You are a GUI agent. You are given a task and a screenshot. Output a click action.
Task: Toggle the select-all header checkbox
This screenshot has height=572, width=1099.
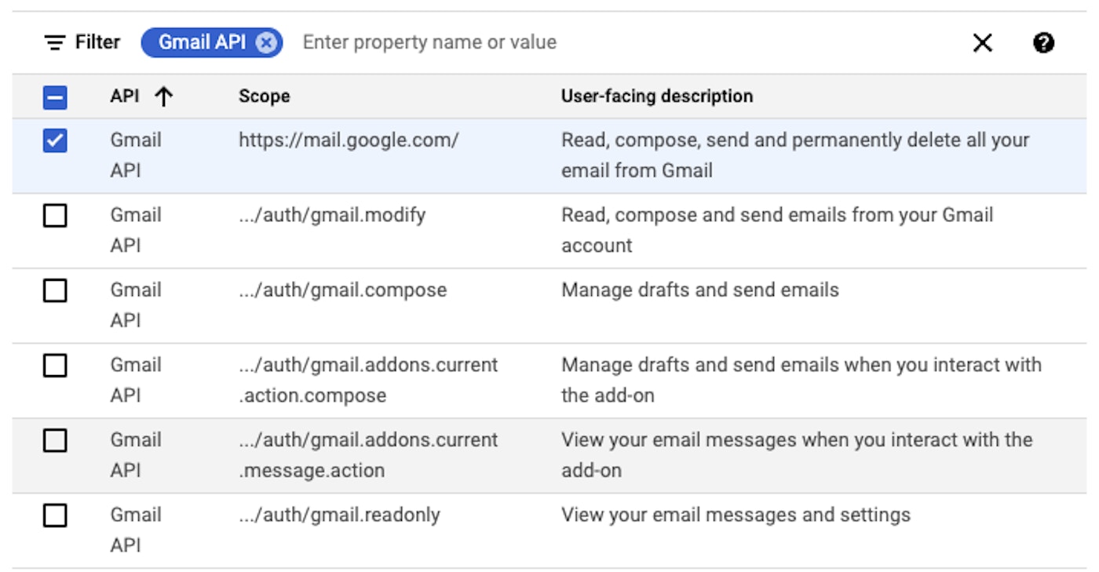(55, 97)
